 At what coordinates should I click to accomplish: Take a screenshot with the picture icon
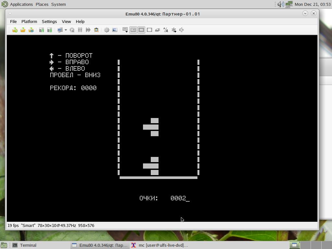pyautogui.click(x=115, y=30)
